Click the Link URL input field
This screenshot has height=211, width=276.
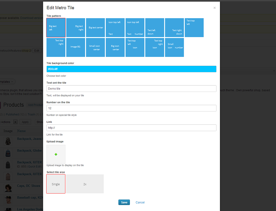coord(131,128)
